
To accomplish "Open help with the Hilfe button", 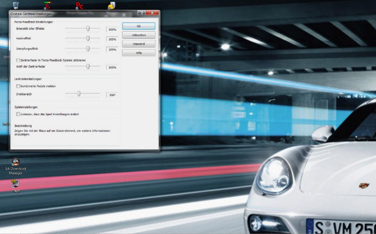I will (139, 53).
